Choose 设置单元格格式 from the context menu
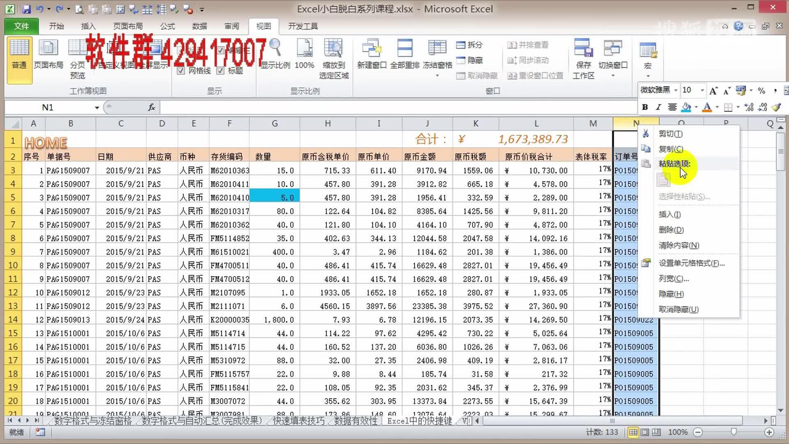Image resolution: width=789 pixels, height=444 pixels. 691,263
